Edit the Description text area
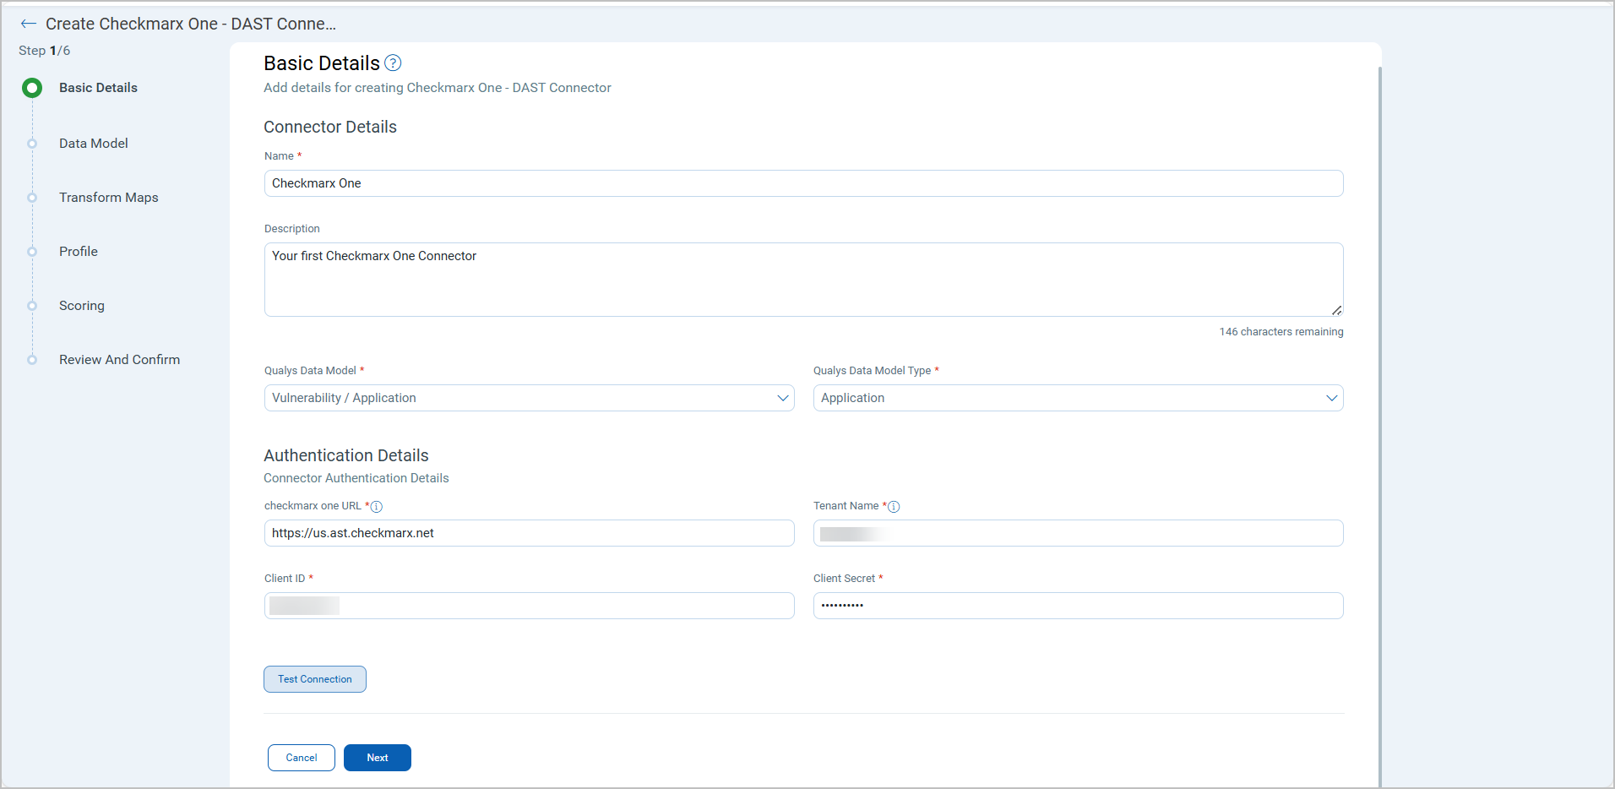The image size is (1615, 789). (x=803, y=280)
